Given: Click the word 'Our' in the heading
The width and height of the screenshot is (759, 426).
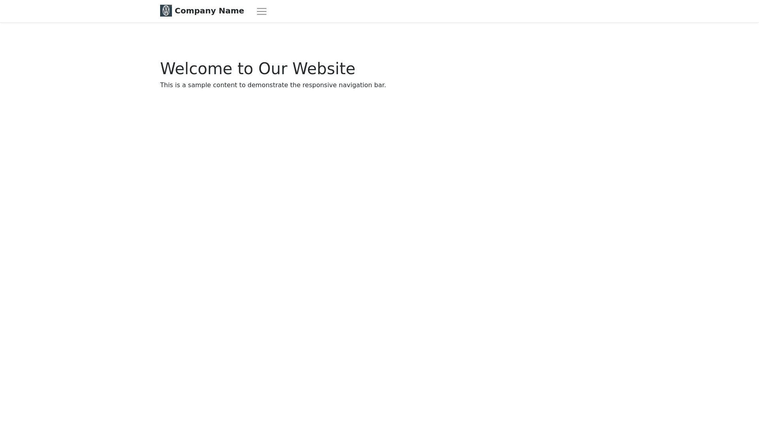Looking at the screenshot, I should click(273, 69).
